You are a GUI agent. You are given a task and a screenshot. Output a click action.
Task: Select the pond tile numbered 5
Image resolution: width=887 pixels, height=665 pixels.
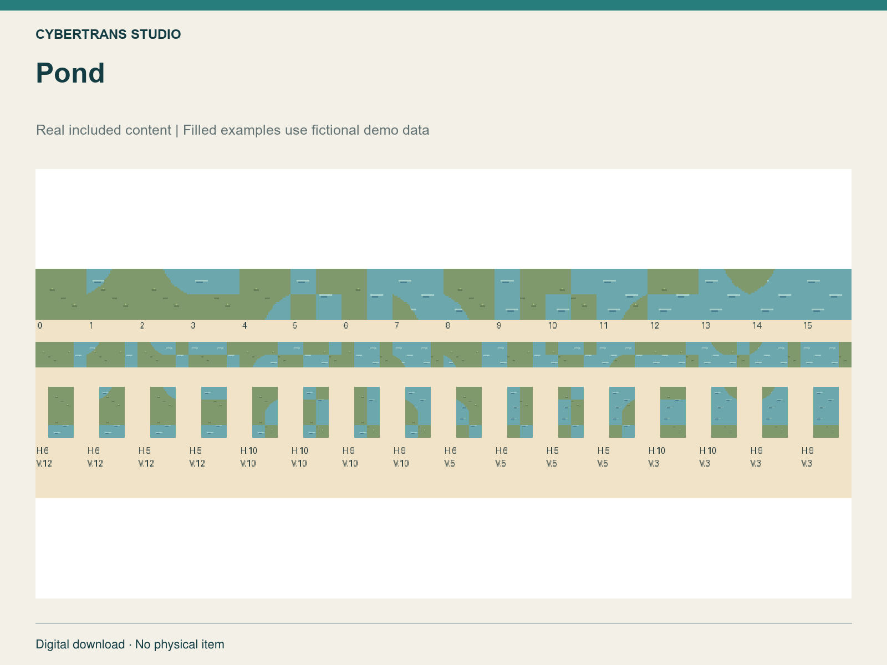pos(316,294)
